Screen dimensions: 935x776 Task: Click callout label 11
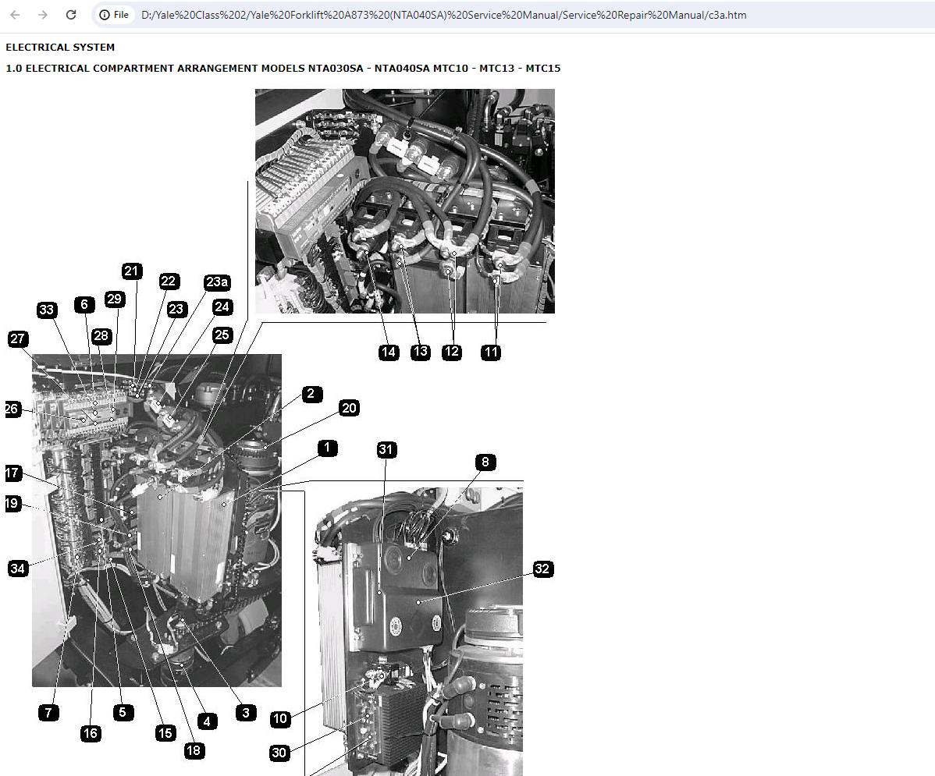pyautogui.click(x=491, y=352)
